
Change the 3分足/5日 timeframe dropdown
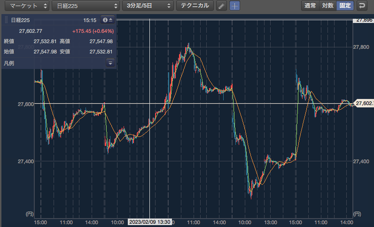148,6
